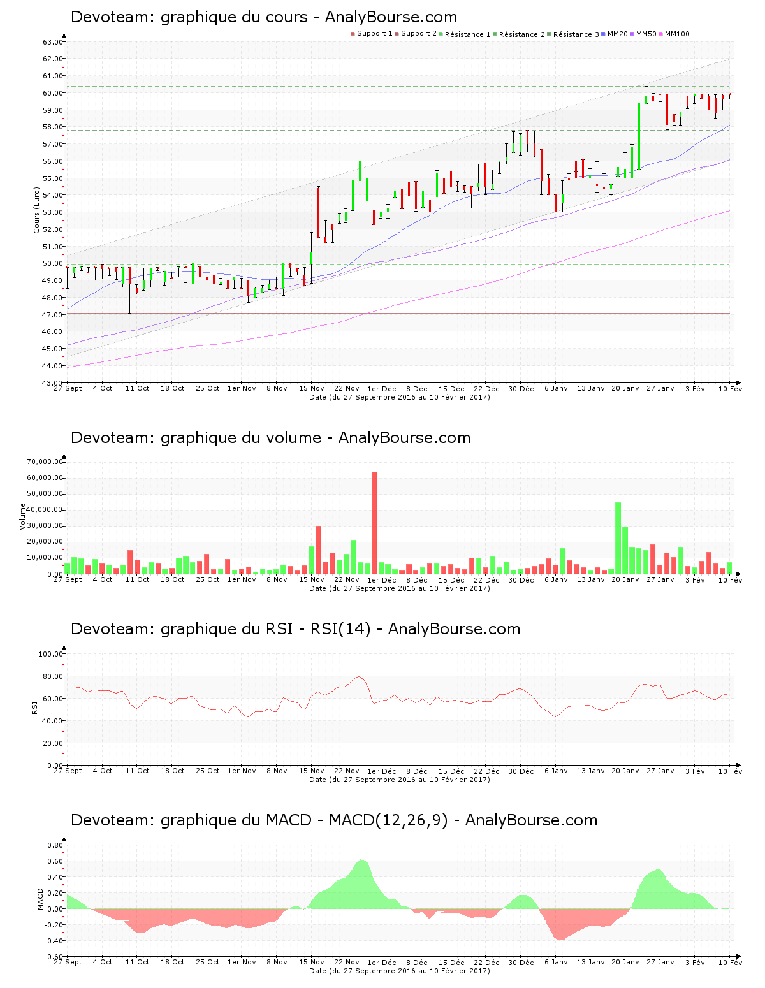Click the Résistance 3 dark green swatch
The image size is (765, 988).
(x=549, y=34)
